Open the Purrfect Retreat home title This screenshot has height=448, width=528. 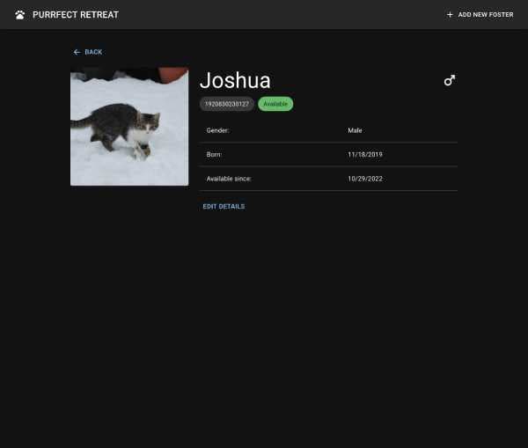(x=76, y=15)
